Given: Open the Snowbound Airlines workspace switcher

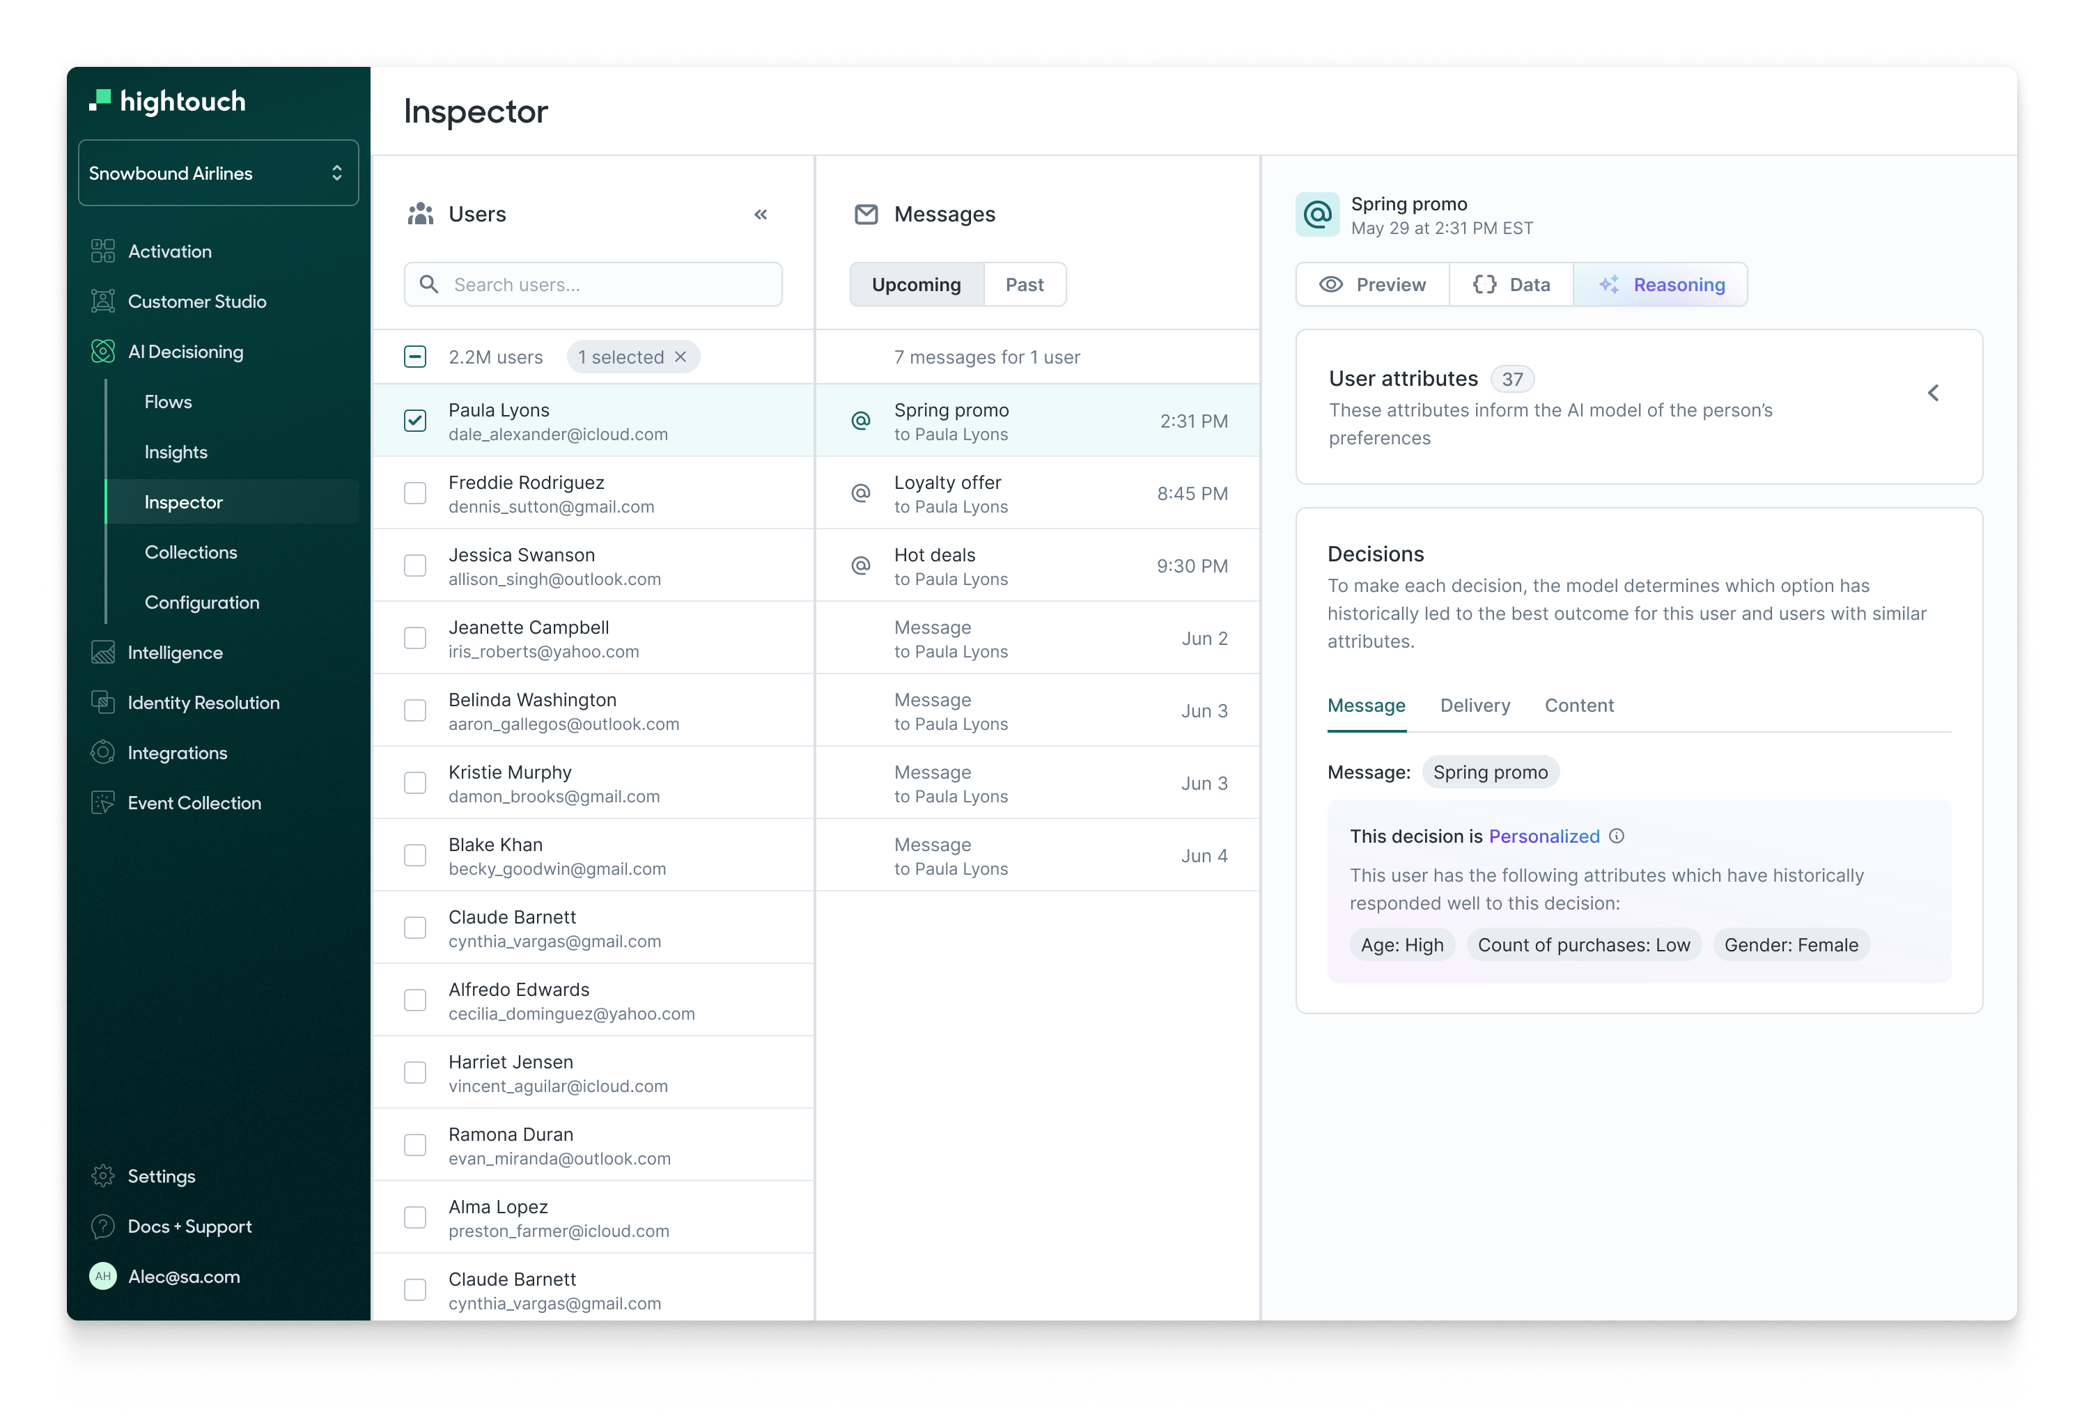Looking at the screenshot, I should pos(218,172).
